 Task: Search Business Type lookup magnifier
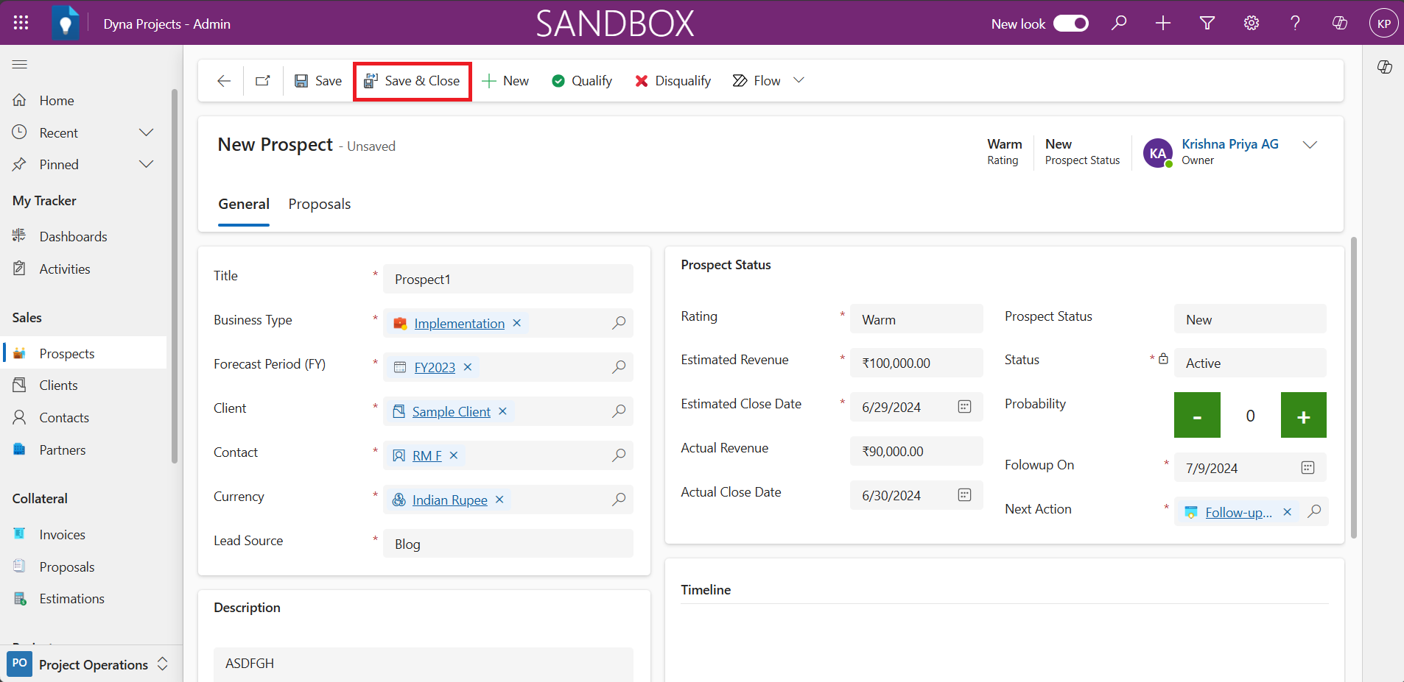tap(619, 323)
